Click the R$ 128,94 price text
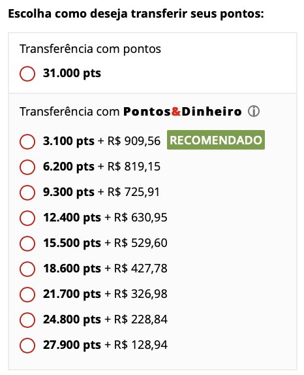This screenshot has height=375, width=304. (141, 345)
